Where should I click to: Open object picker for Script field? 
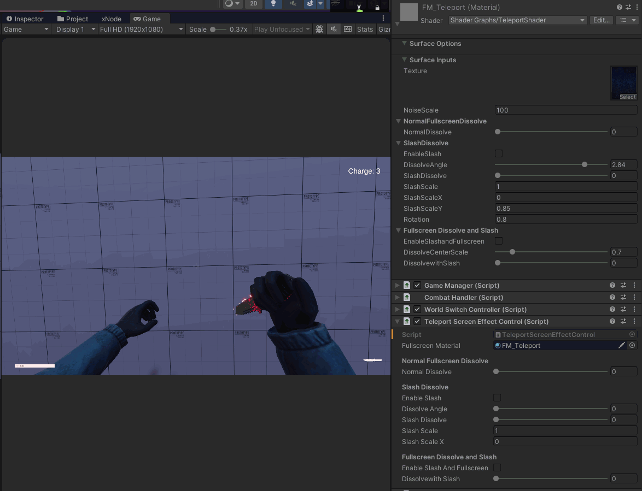(x=632, y=334)
